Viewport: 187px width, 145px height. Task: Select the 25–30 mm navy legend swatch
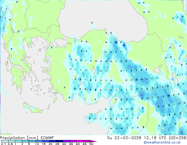click(60, 141)
